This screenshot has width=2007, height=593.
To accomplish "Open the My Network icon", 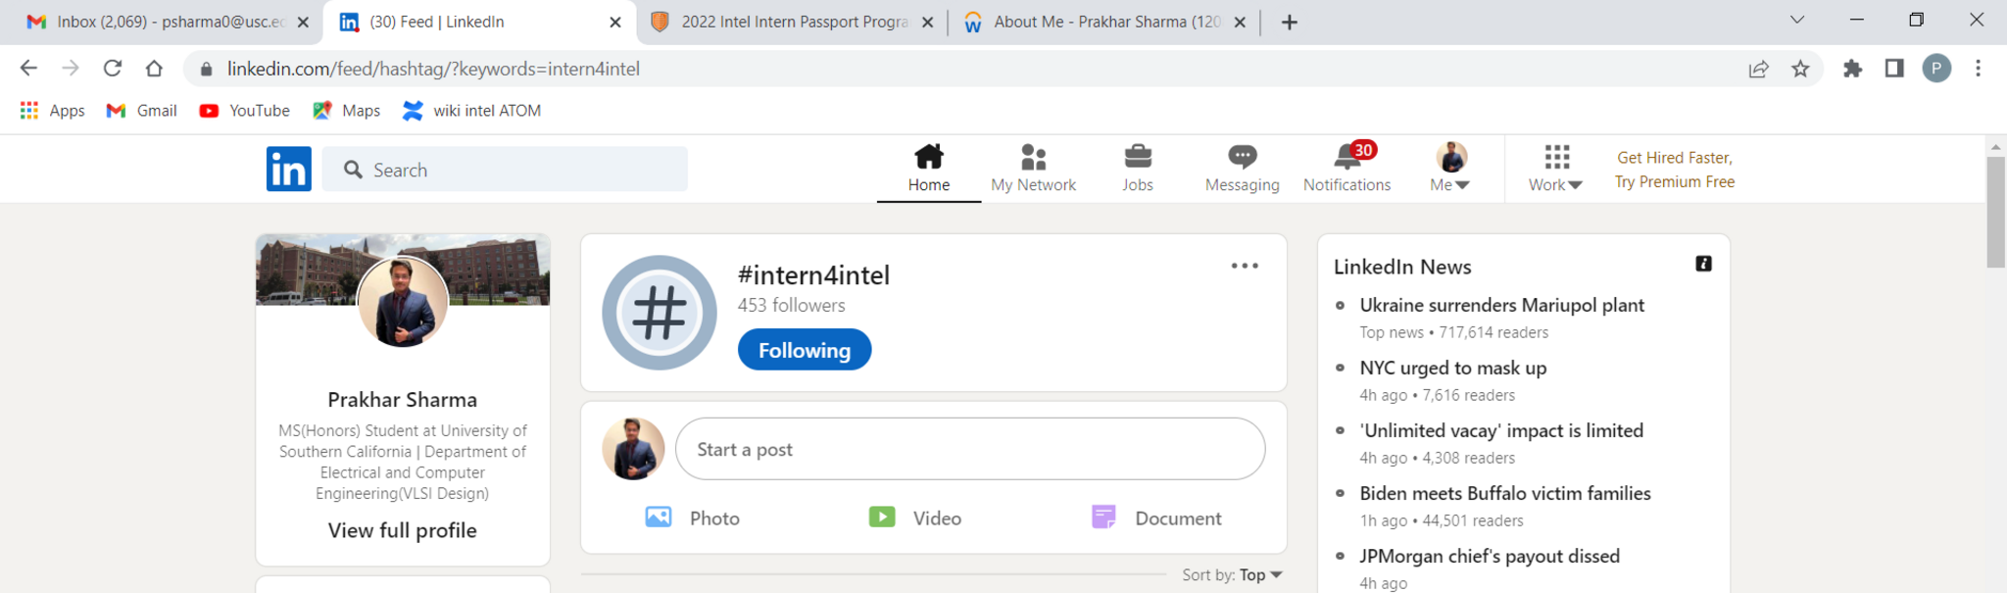I will (1033, 157).
